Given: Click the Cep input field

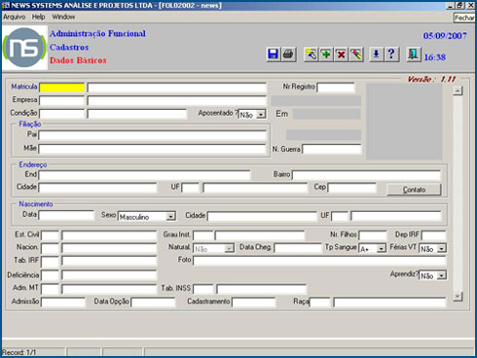Looking at the screenshot, I should pos(352,188).
